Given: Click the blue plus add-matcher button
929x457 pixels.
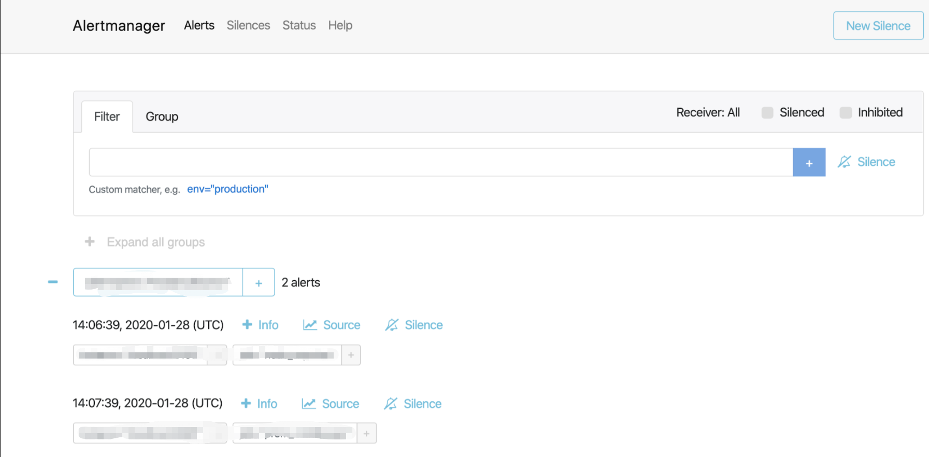Looking at the screenshot, I should (x=809, y=162).
